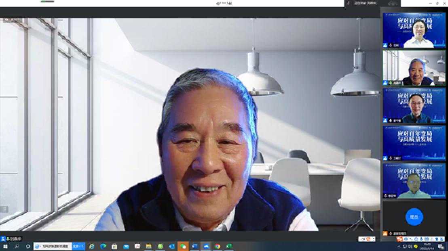Switch to the Tencent Meeting taskbar icon
This screenshot has width=448, height=251.
206,246
